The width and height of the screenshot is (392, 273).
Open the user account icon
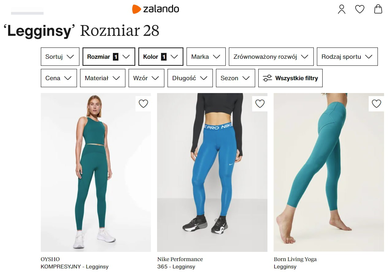(341, 9)
